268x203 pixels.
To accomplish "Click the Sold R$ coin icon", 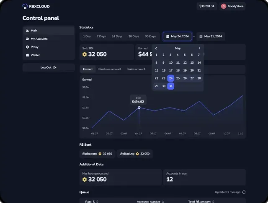I will [x=85, y=54].
